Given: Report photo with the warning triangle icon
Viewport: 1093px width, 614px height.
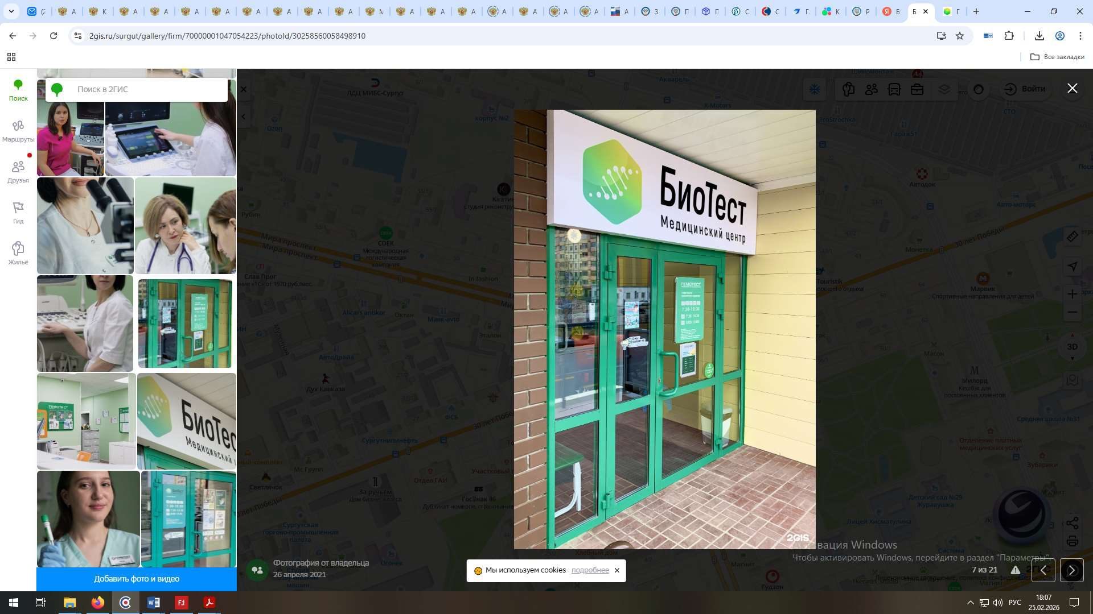Looking at the screenshot, I should click(x=1016, y=570).
